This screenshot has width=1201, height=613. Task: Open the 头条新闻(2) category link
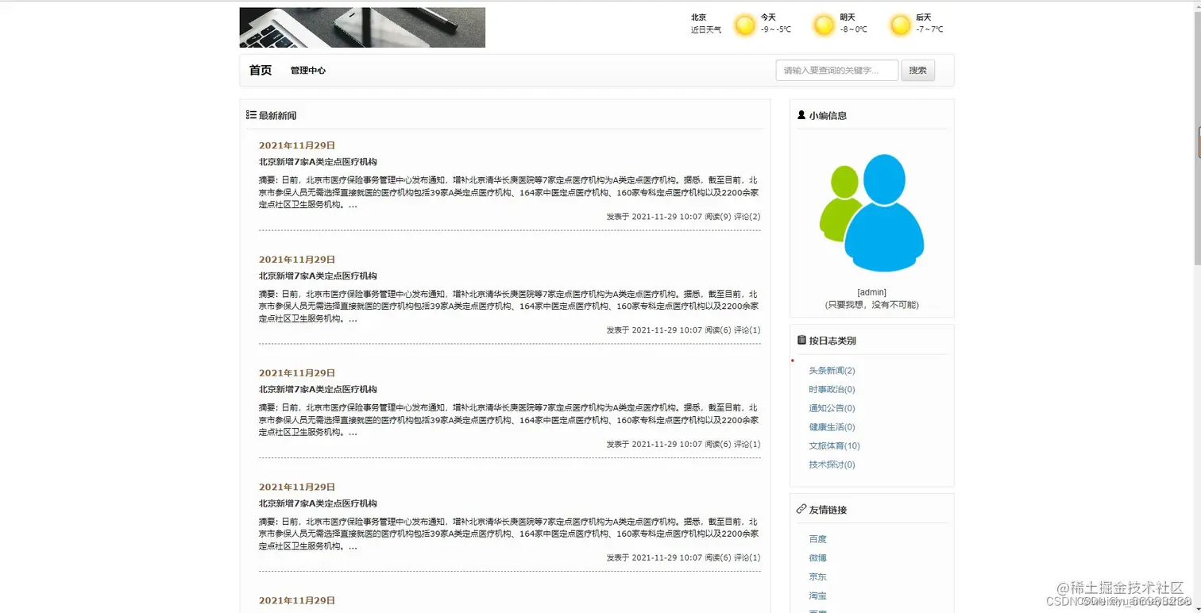pos(832,371)
